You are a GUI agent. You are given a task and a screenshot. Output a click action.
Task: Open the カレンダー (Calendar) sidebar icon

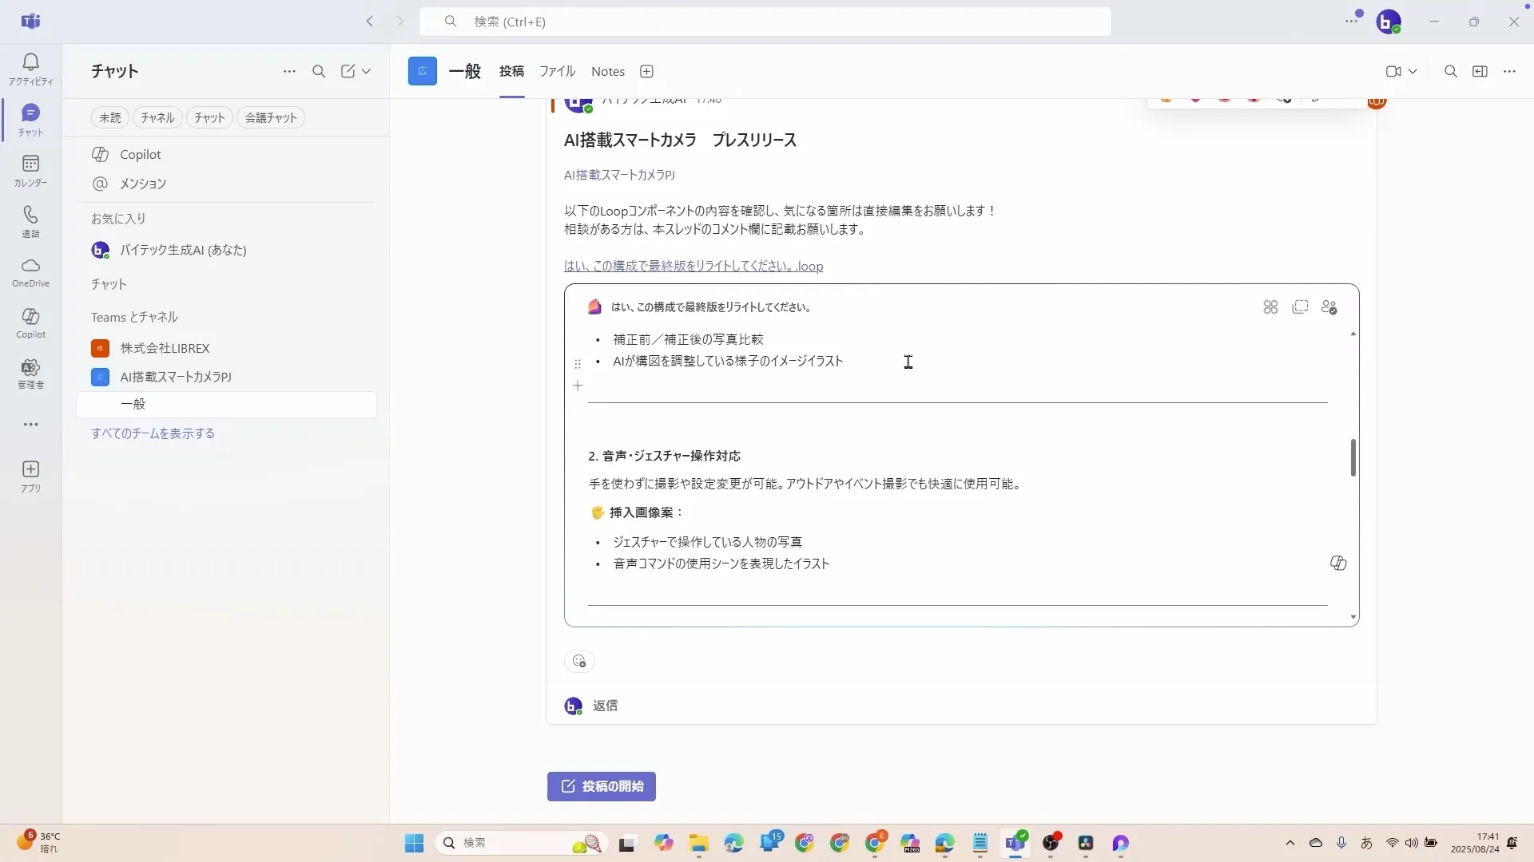pos(30,170)
